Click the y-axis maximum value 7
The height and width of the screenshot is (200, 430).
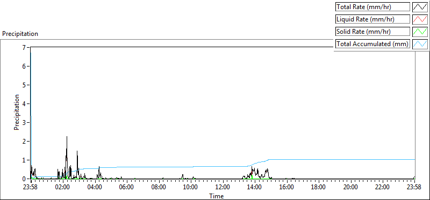pos(24,47)
